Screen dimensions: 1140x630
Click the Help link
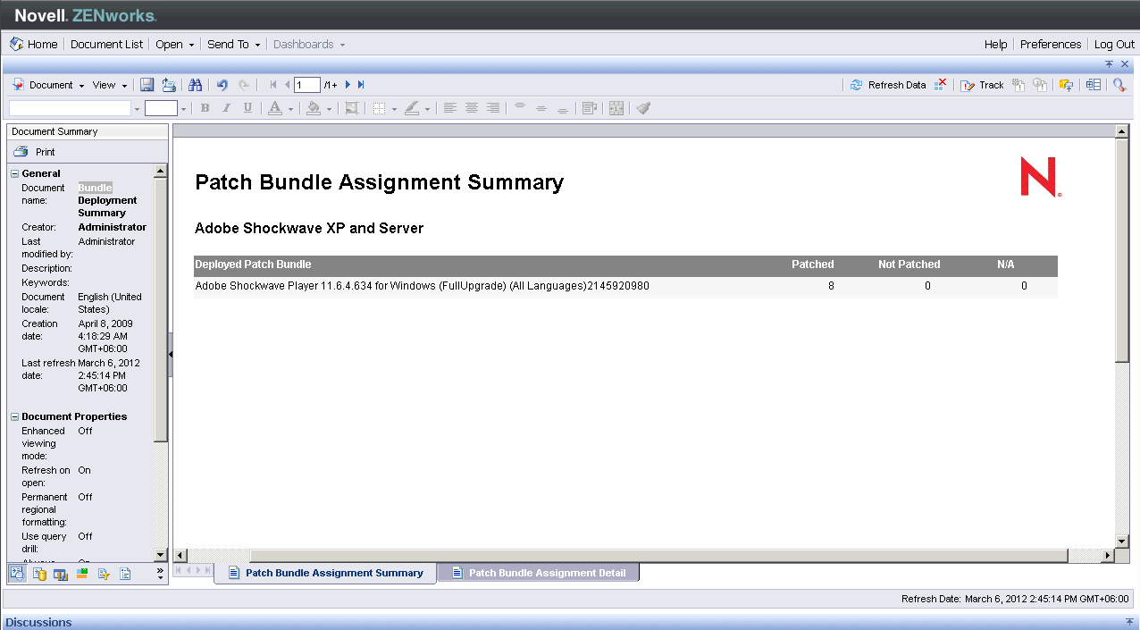point(995,44)
